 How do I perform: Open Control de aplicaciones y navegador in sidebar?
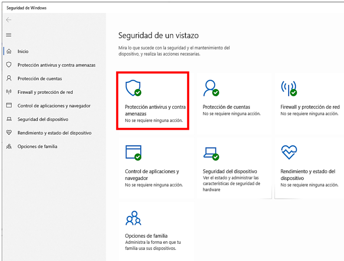54,106
